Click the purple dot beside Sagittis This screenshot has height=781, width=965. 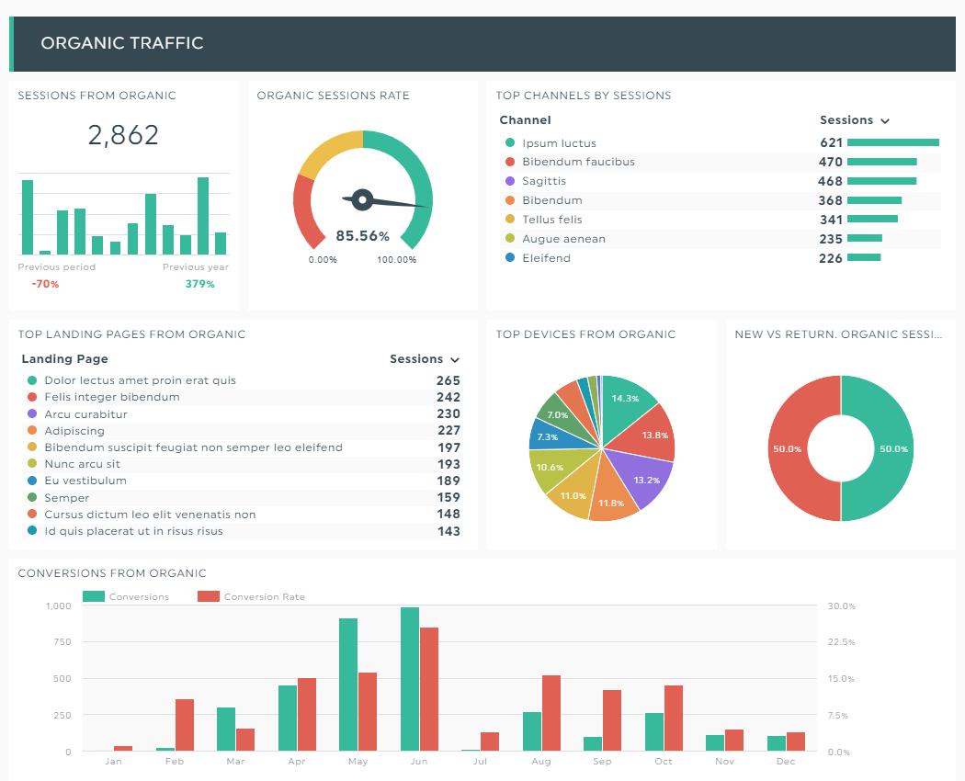click(510, 181)
